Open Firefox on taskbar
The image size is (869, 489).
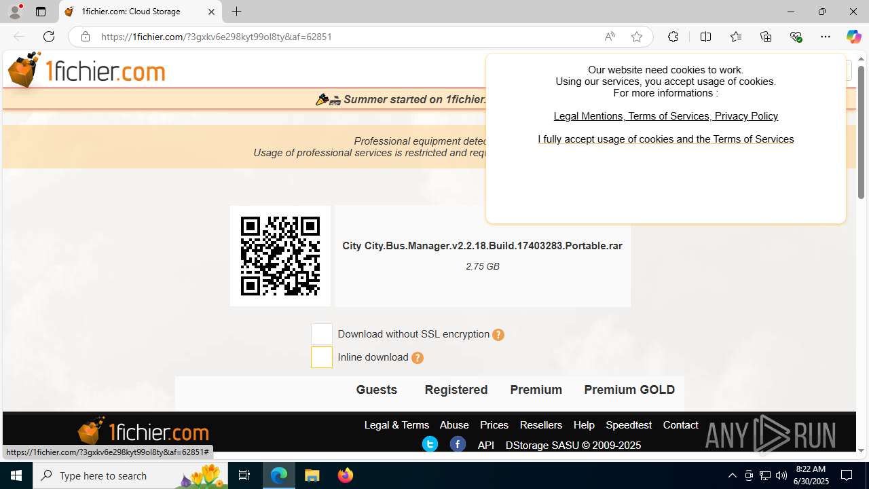click(345, 475)
